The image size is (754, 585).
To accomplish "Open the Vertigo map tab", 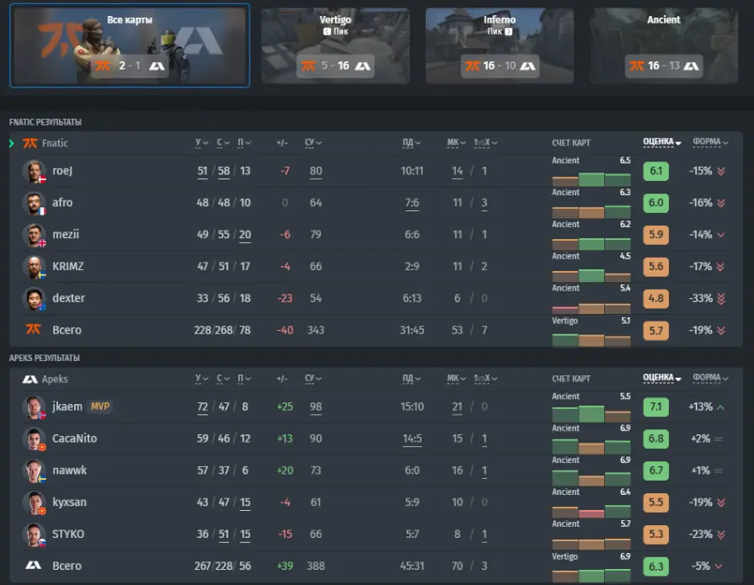I will click(x=335, y=45).
